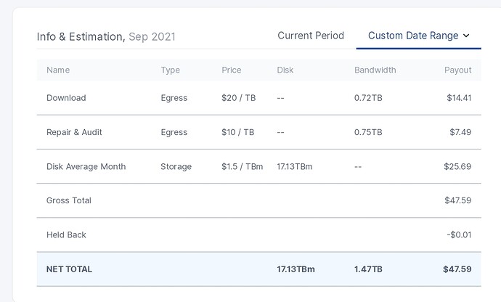The height and width of the screenshot is (302, 501).
Task: Click the Name column header
Action: (58, 70)
